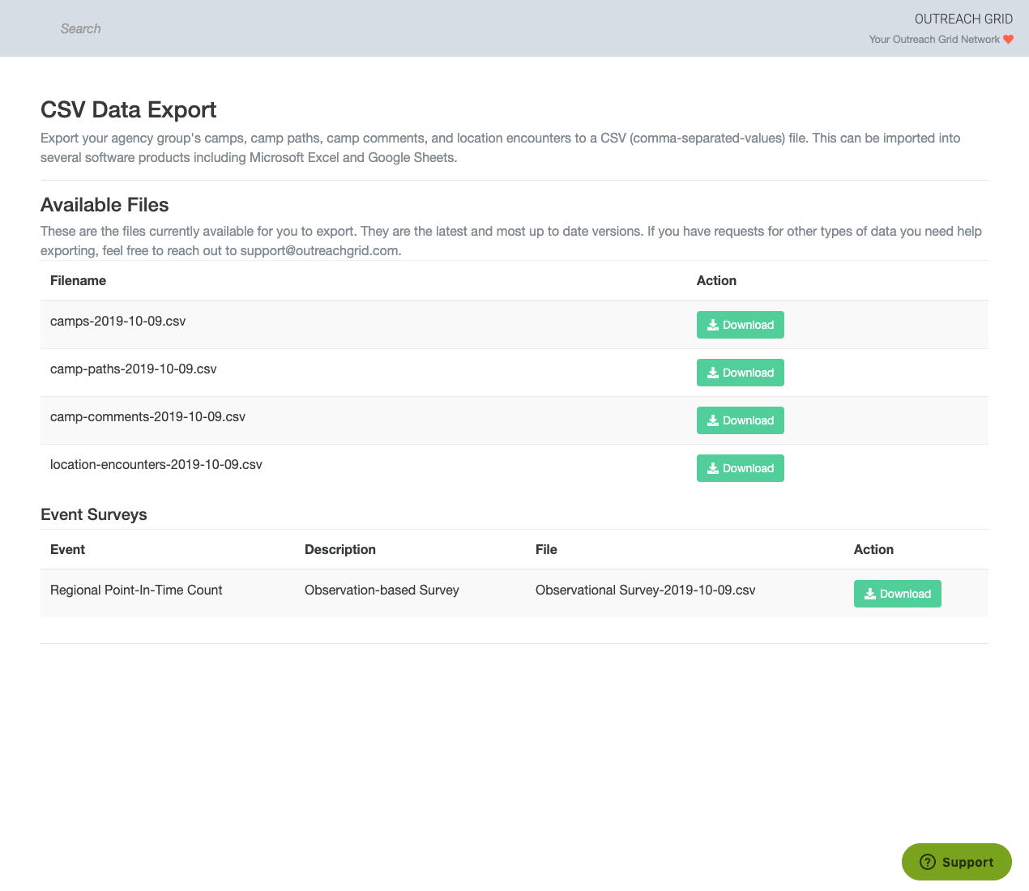Click the download icon for the Observational Survey file
Viewport: 1029px width, 891px height.
[x=870, y=594]
